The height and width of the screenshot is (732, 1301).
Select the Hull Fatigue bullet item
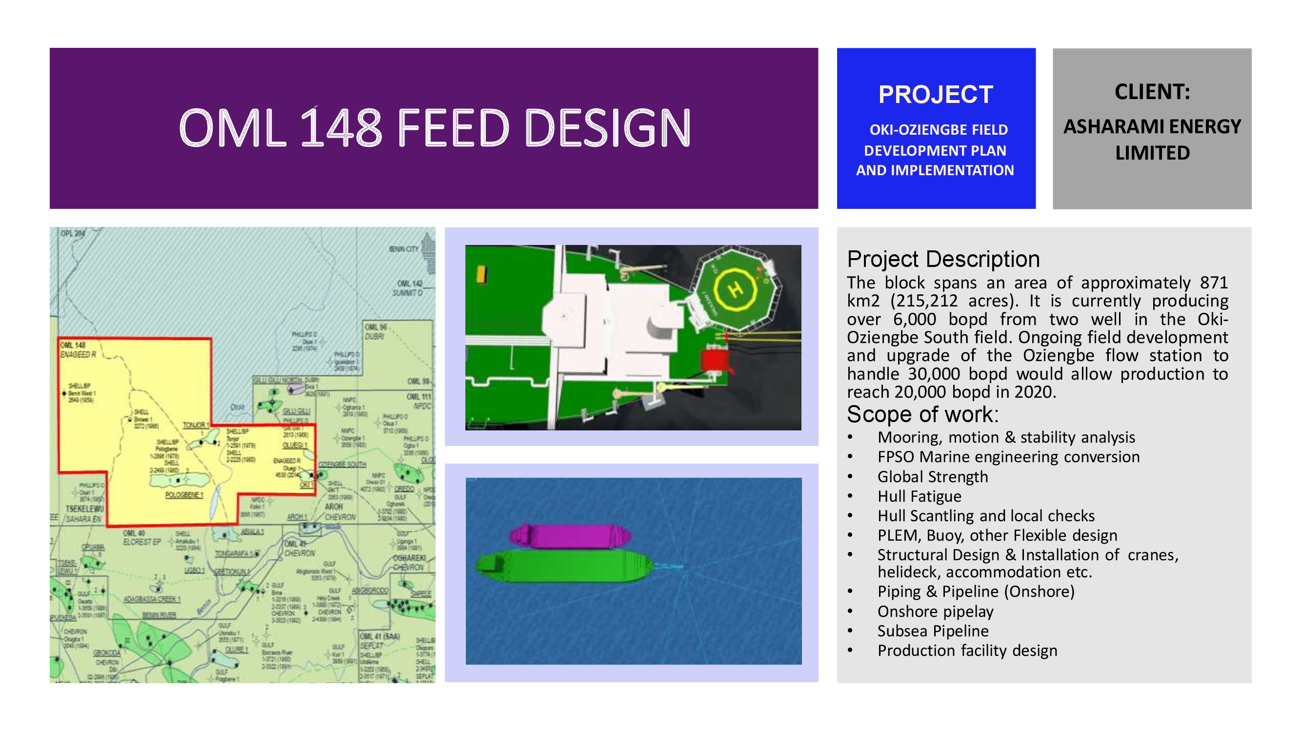(x=919, y=496)
